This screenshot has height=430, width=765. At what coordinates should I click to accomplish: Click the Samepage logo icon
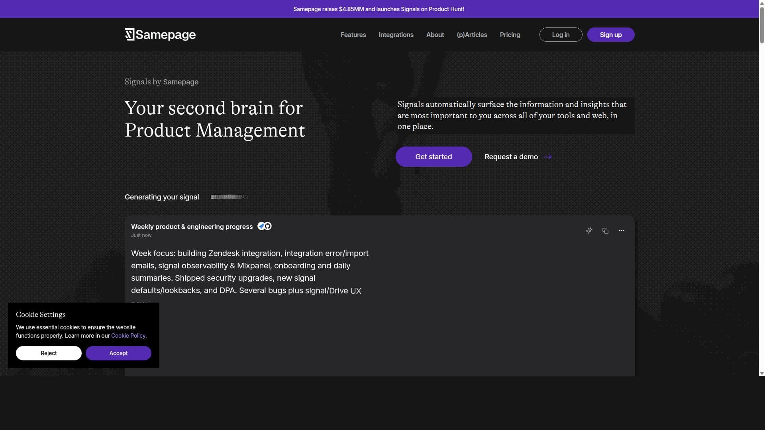(129, 35)
